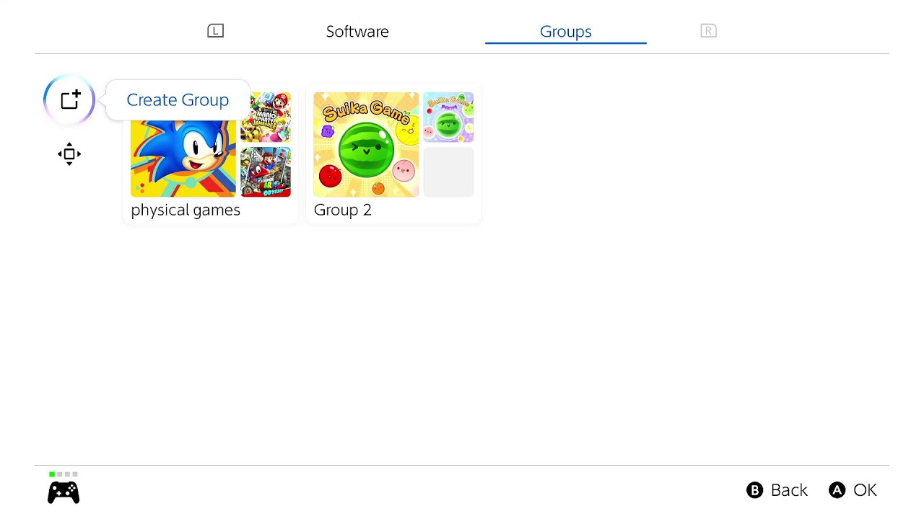This screenshot has width=924, height=519.
Task: Click the R shoulder button indicator
Action: click(x=708, y=31)
